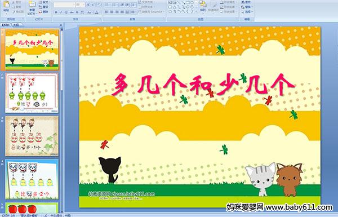Expand the Select dropdown in editing group
338x217 pixels.
[247, 12]
